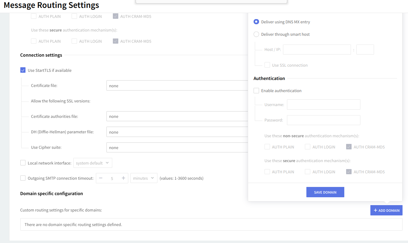Open the minutes unit dropdown
This screenshot has width=408, height=243.
tap(144, 178)
